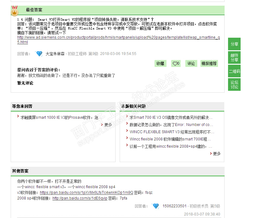Open question about smart 1000 IE V3 Prosave
The height and width of the screenshot is (218, 256).
(61, 117)
